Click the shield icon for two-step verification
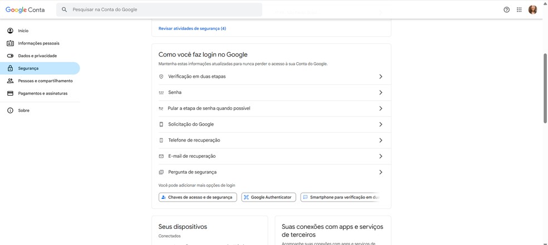This screenshot has height=245, width=548. [162, 77]
